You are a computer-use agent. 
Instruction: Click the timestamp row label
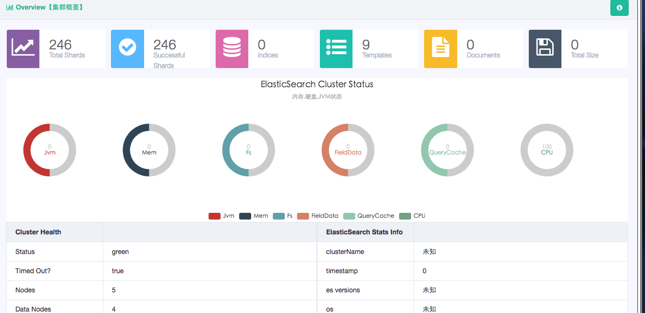(342, 271)
